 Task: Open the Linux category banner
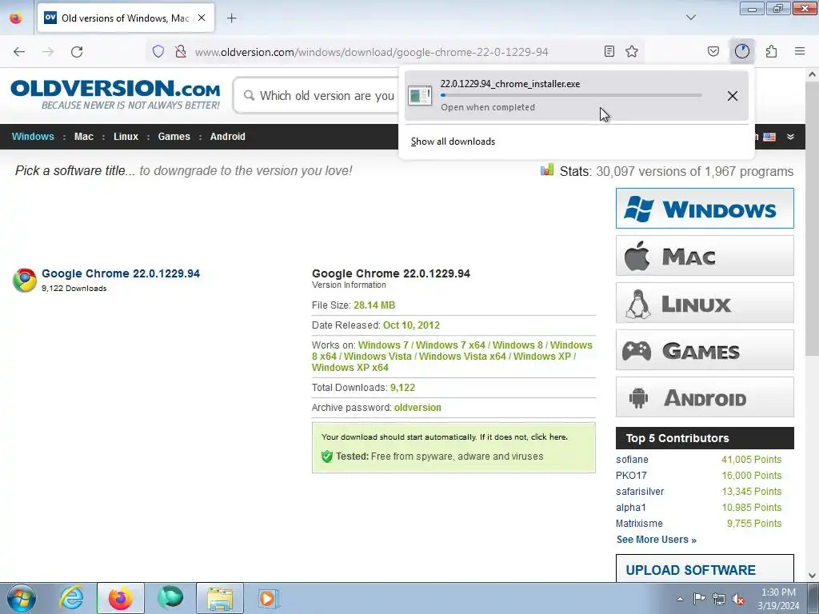point(705,303)
